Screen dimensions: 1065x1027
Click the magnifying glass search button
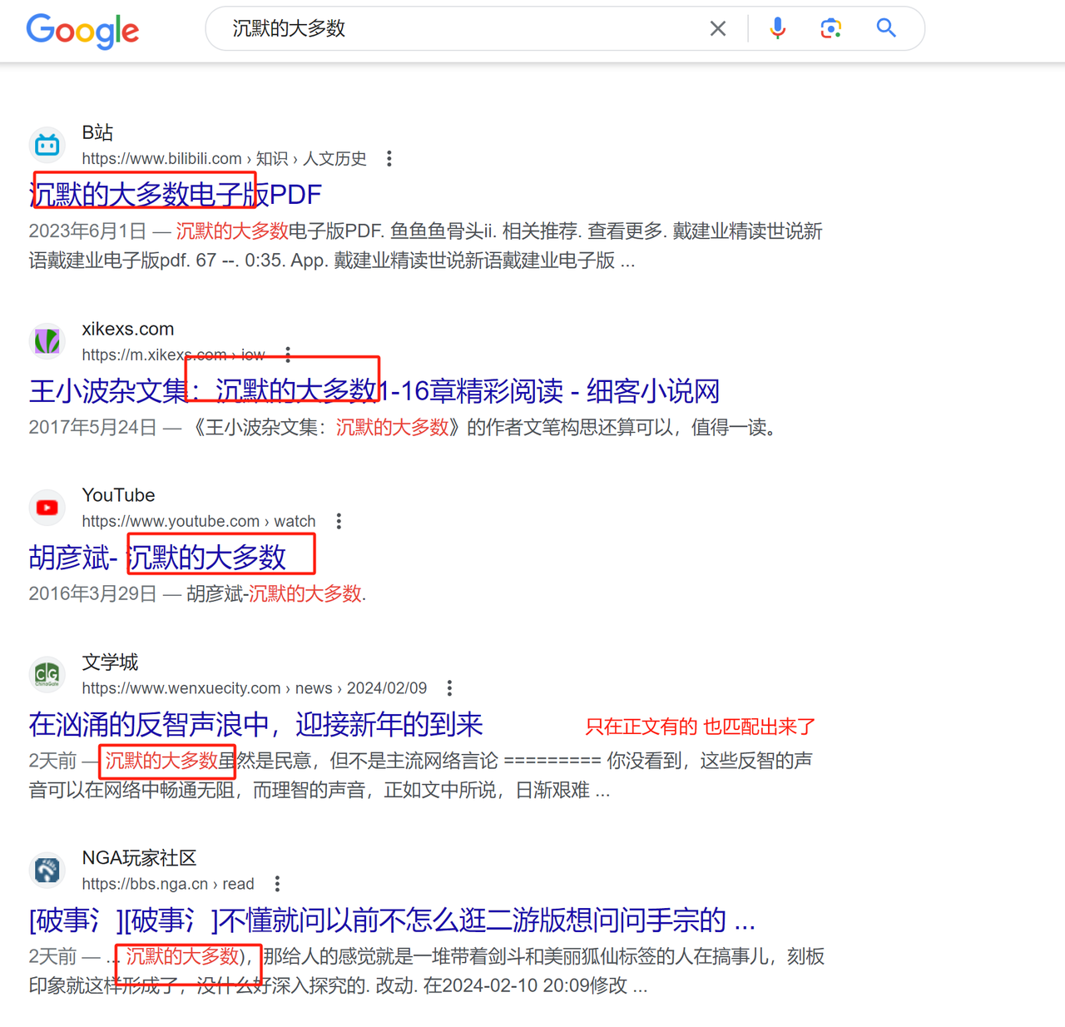pyautogui.click(x=886, y=28)
